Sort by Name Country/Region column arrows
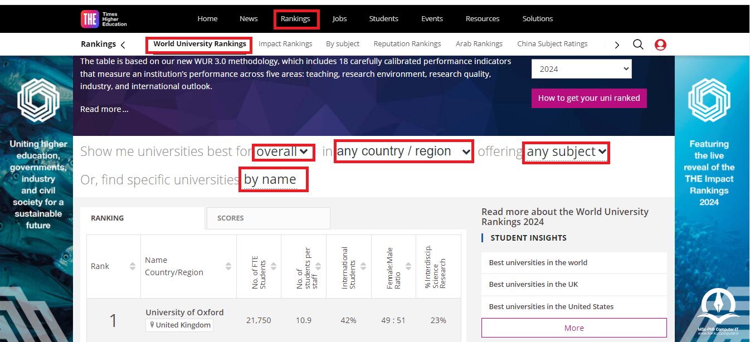The height and width of the screenshot is (342, 750). tap(228, 266)
